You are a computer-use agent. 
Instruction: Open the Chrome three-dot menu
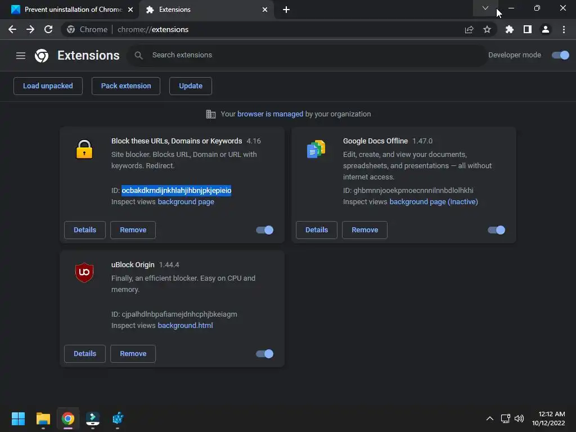pyautogui.click(x=564, y=29)
